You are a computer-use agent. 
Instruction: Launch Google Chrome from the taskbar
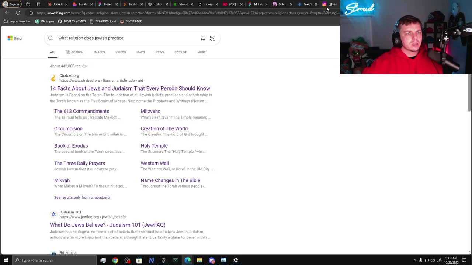coord(115,261)
